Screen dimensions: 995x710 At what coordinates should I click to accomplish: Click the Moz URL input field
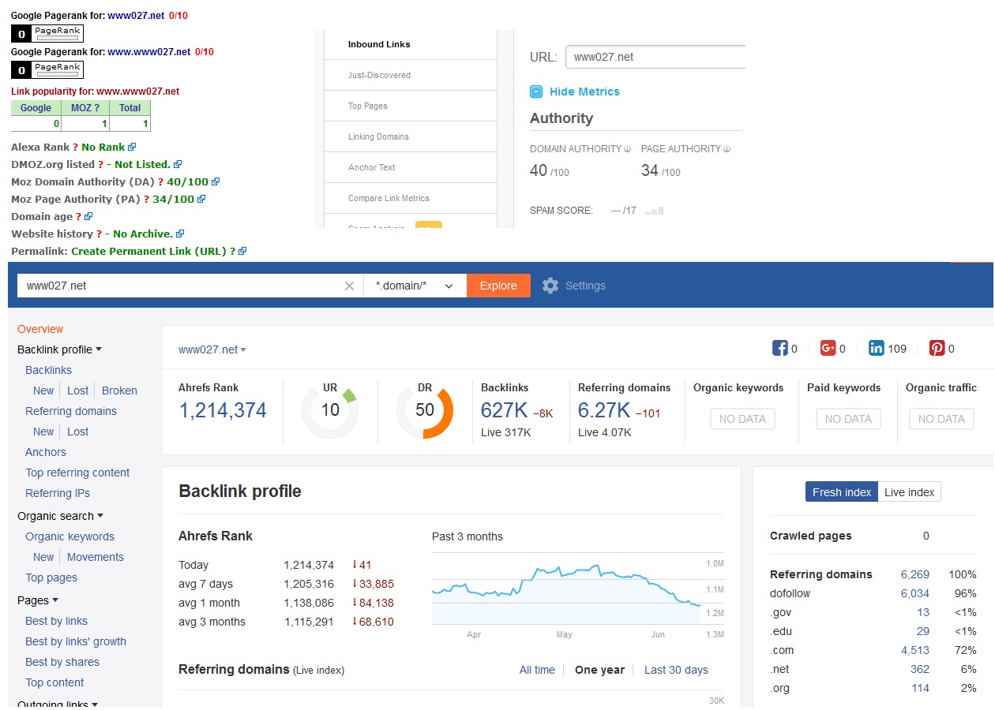click(x=655, y=57)
